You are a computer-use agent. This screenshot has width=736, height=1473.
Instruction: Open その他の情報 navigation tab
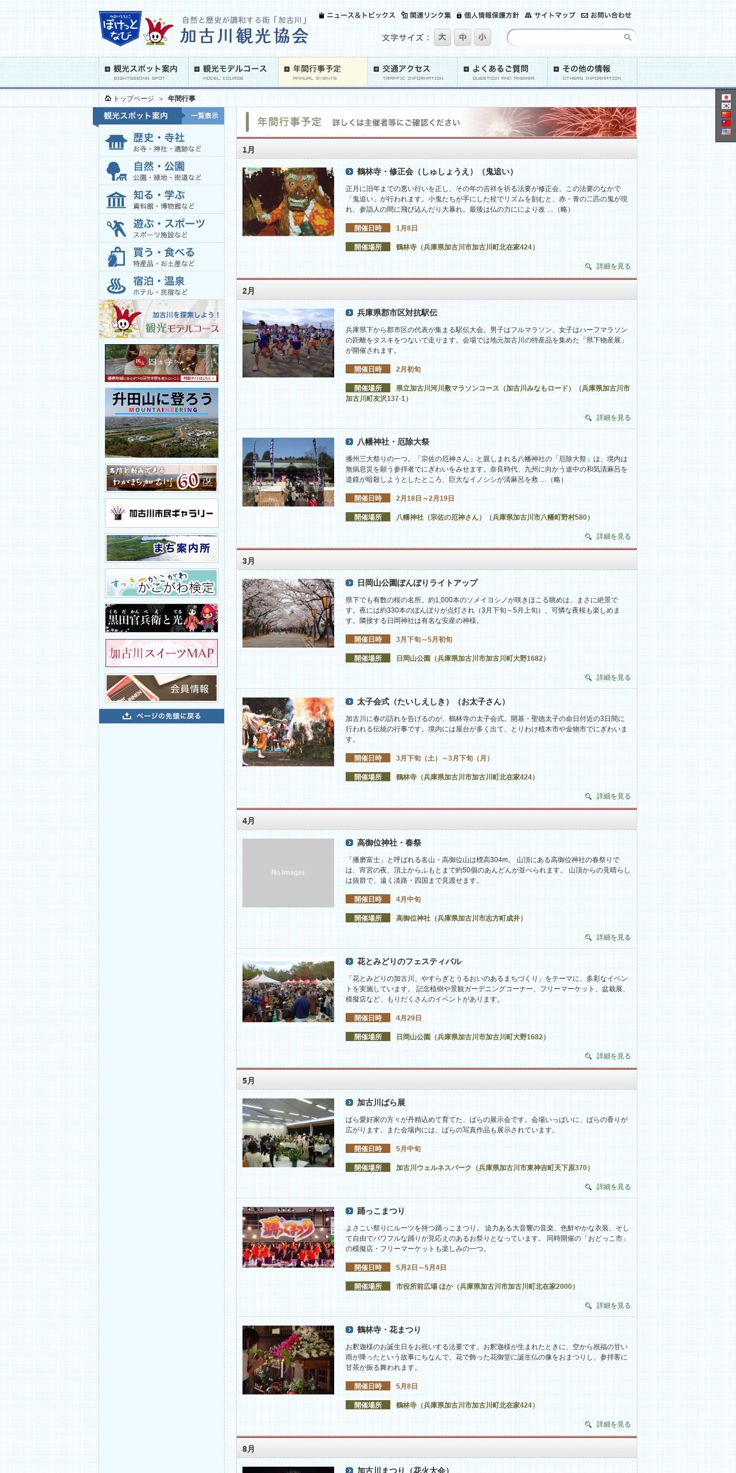pos(592,72)
